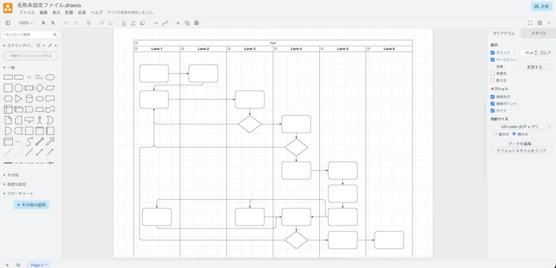The height and width of the screenshot is (268, 556).
Task: Select the 横向き radio button
Action: 514,134
